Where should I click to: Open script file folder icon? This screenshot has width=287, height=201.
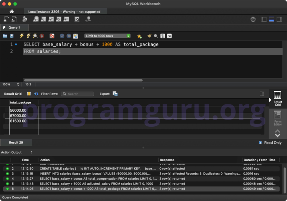click(5, 36)
